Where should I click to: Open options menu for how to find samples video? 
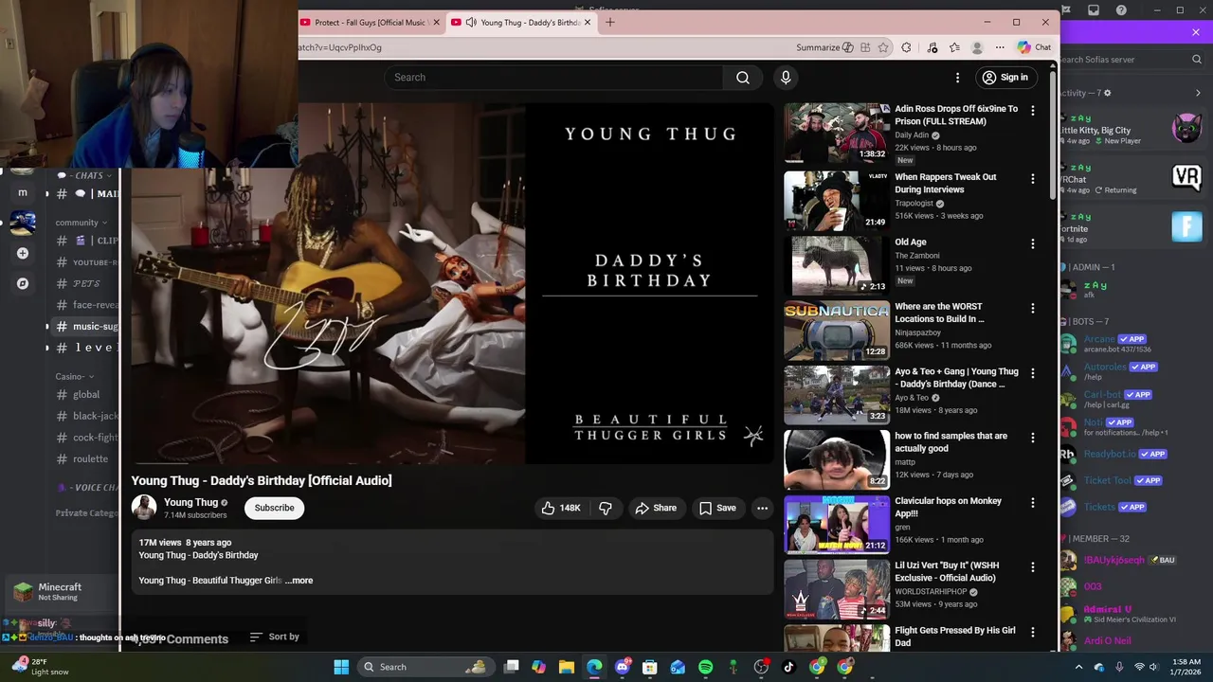click(1032, 438)
